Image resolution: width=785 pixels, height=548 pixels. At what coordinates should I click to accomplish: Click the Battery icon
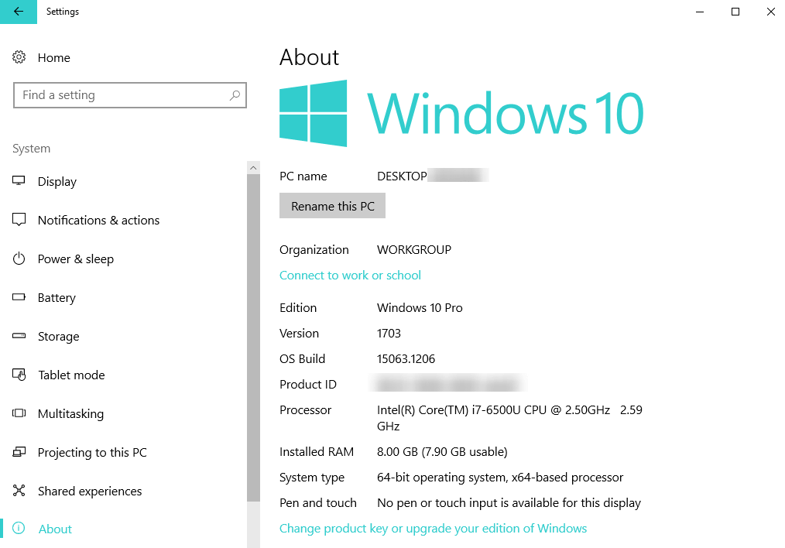19,297
